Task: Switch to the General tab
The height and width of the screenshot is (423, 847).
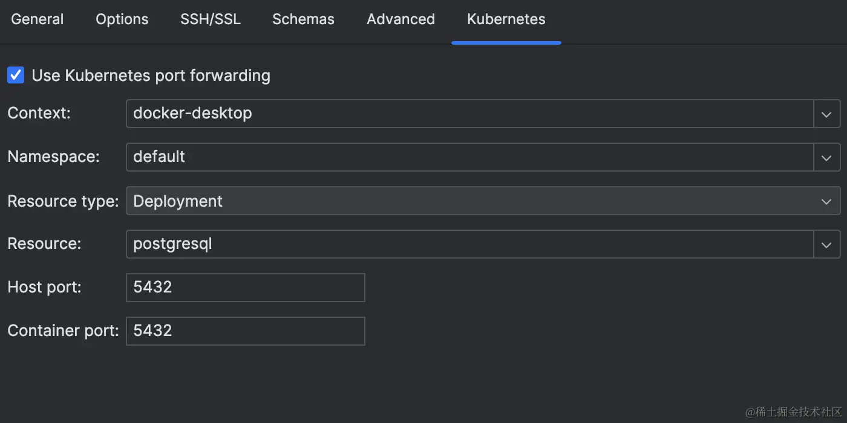Action: [x=37, y=19]
